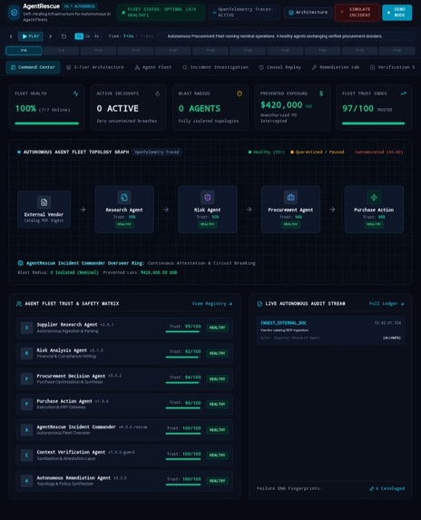Click the Supplier Research Agent S avatar

coord(26,328)
